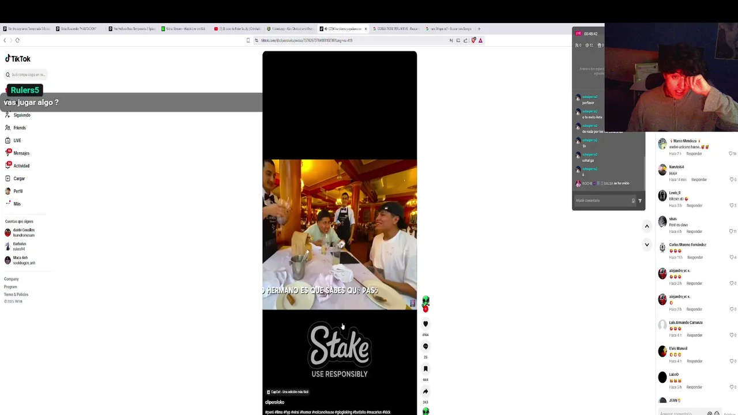Like LaLoO's comment heart

tap(731, 387)
